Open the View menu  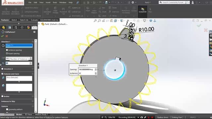tap(41, 2)
